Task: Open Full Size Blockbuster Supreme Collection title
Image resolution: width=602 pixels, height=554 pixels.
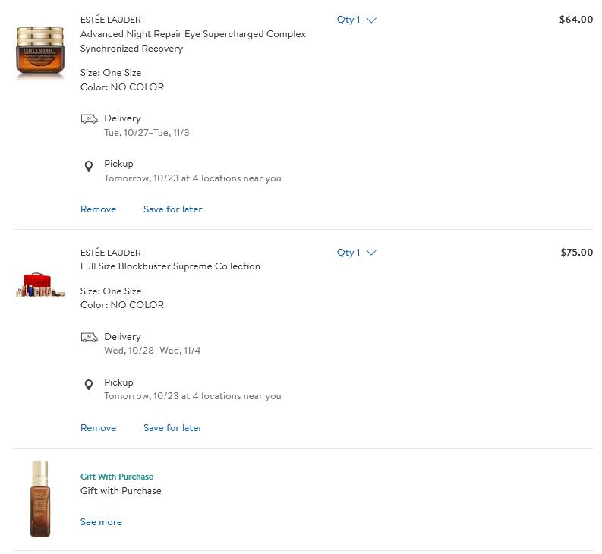Action: click(170, 266)
